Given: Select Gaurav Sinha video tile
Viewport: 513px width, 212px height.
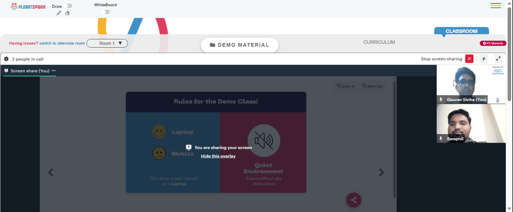Looking at the screenshot, I should point(471,84).
